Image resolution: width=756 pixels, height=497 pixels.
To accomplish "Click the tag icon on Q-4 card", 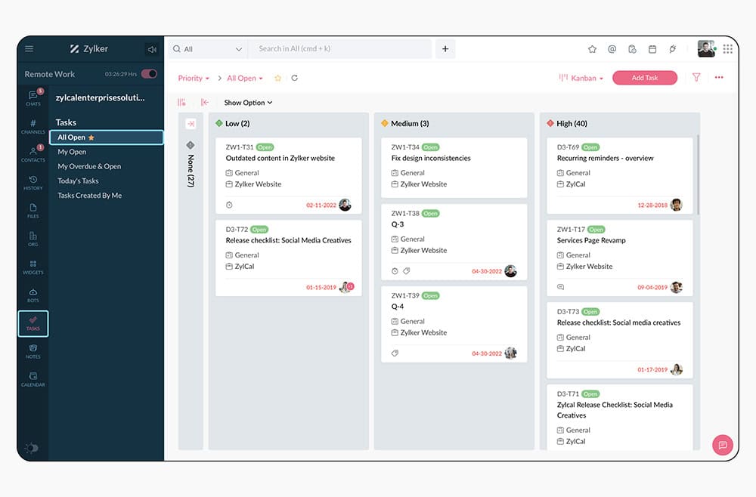I will click(395, 353).
